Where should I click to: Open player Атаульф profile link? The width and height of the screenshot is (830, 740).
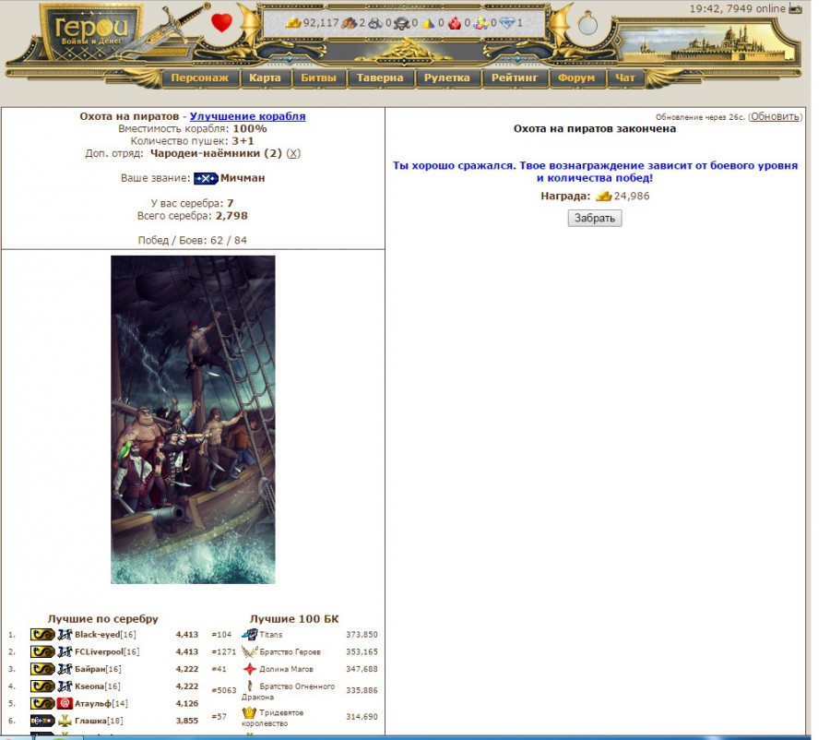coord(93,703)
